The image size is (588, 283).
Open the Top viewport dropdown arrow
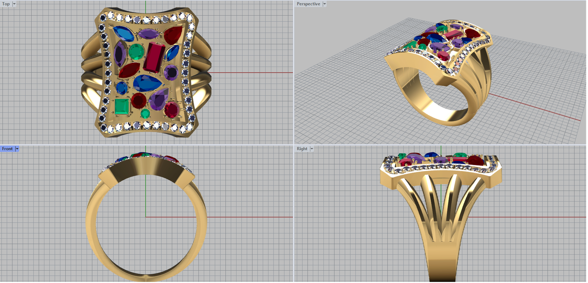point(14,4)
